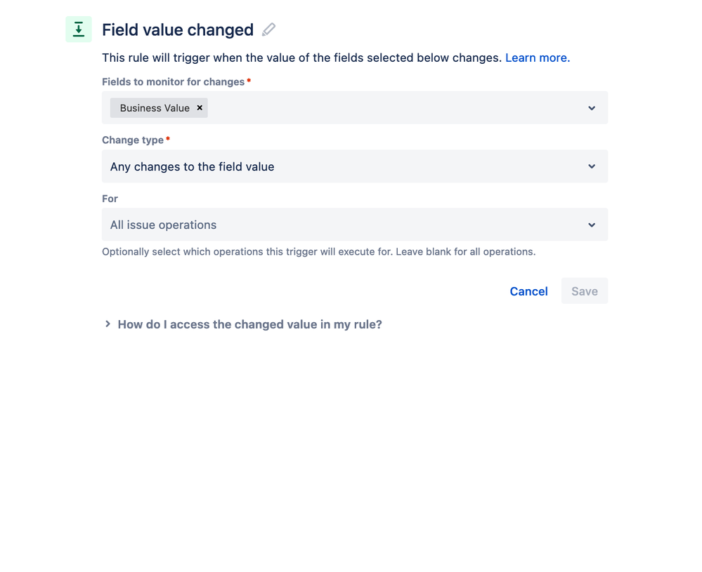702x572 pixels.
Task: Click the chevron arrow in the For field
Action: (x=592, y=225)
